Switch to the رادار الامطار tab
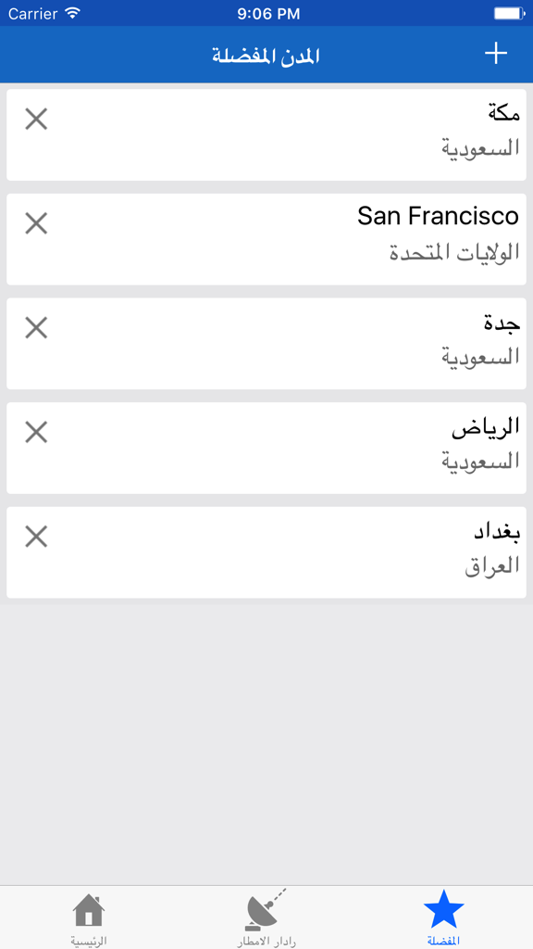The height and width of the screenshot is (949, 533). (264, 922)
